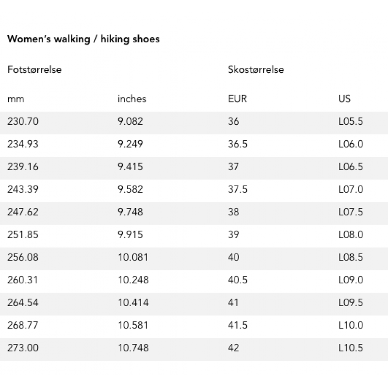
Task: Click the 'Women's walking / hiking shoes' heading
Action: click(x=83, y=39)
